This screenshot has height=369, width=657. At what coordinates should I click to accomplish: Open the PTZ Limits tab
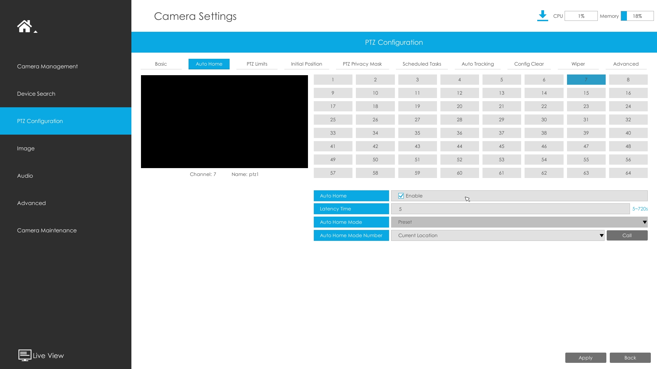257,64
